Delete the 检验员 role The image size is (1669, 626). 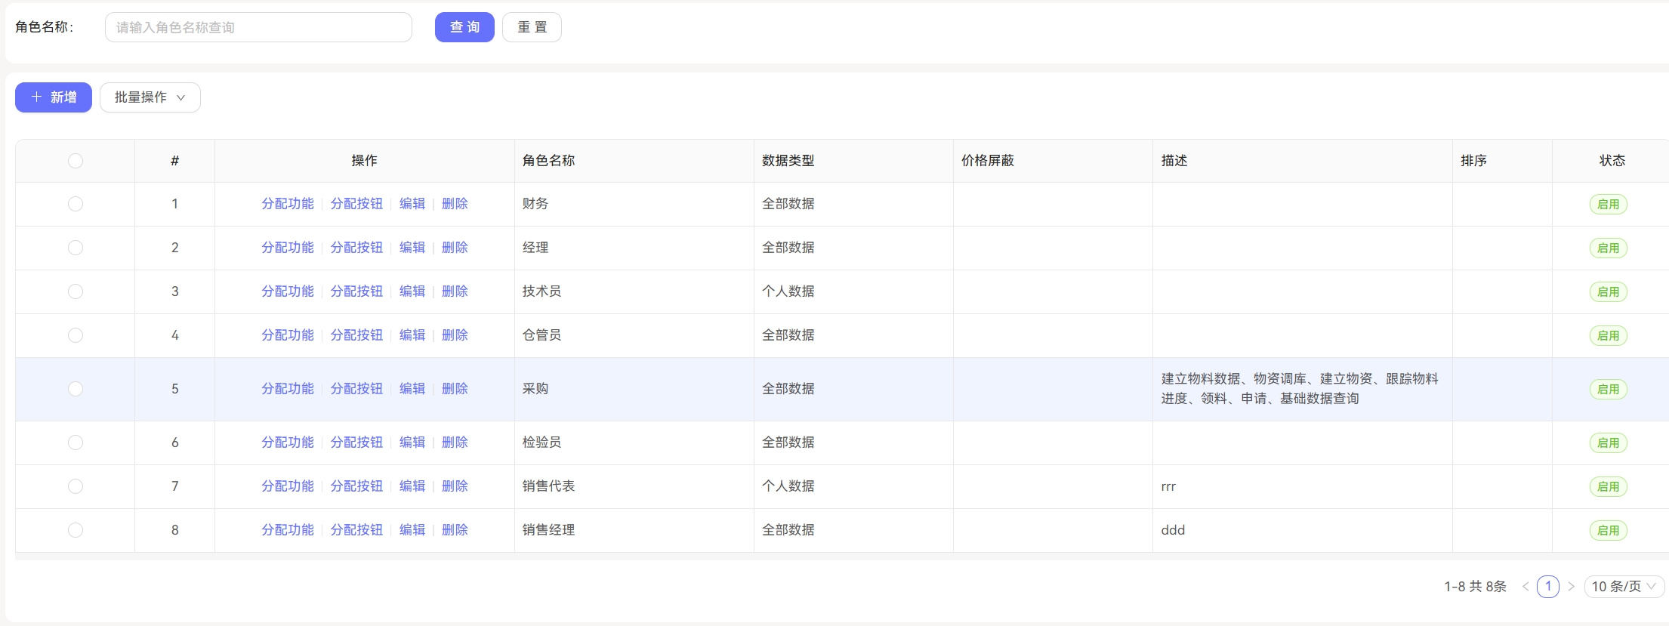point(455,443)
